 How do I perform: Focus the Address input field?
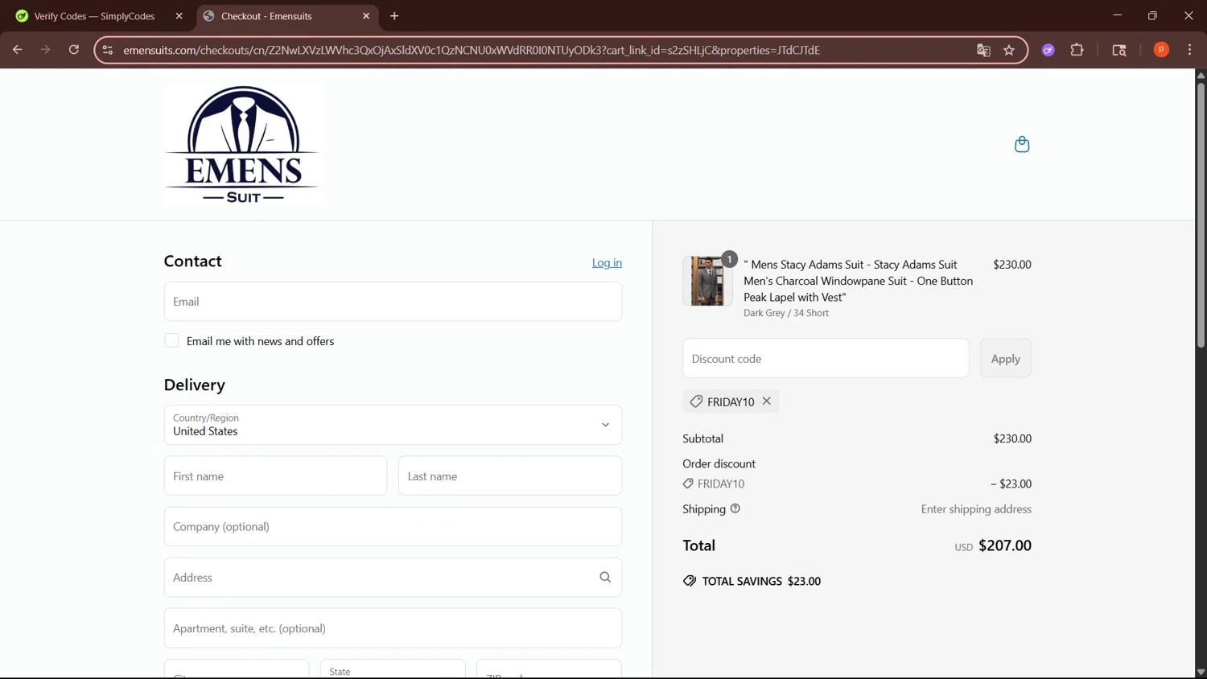click(x=393, y=577)
